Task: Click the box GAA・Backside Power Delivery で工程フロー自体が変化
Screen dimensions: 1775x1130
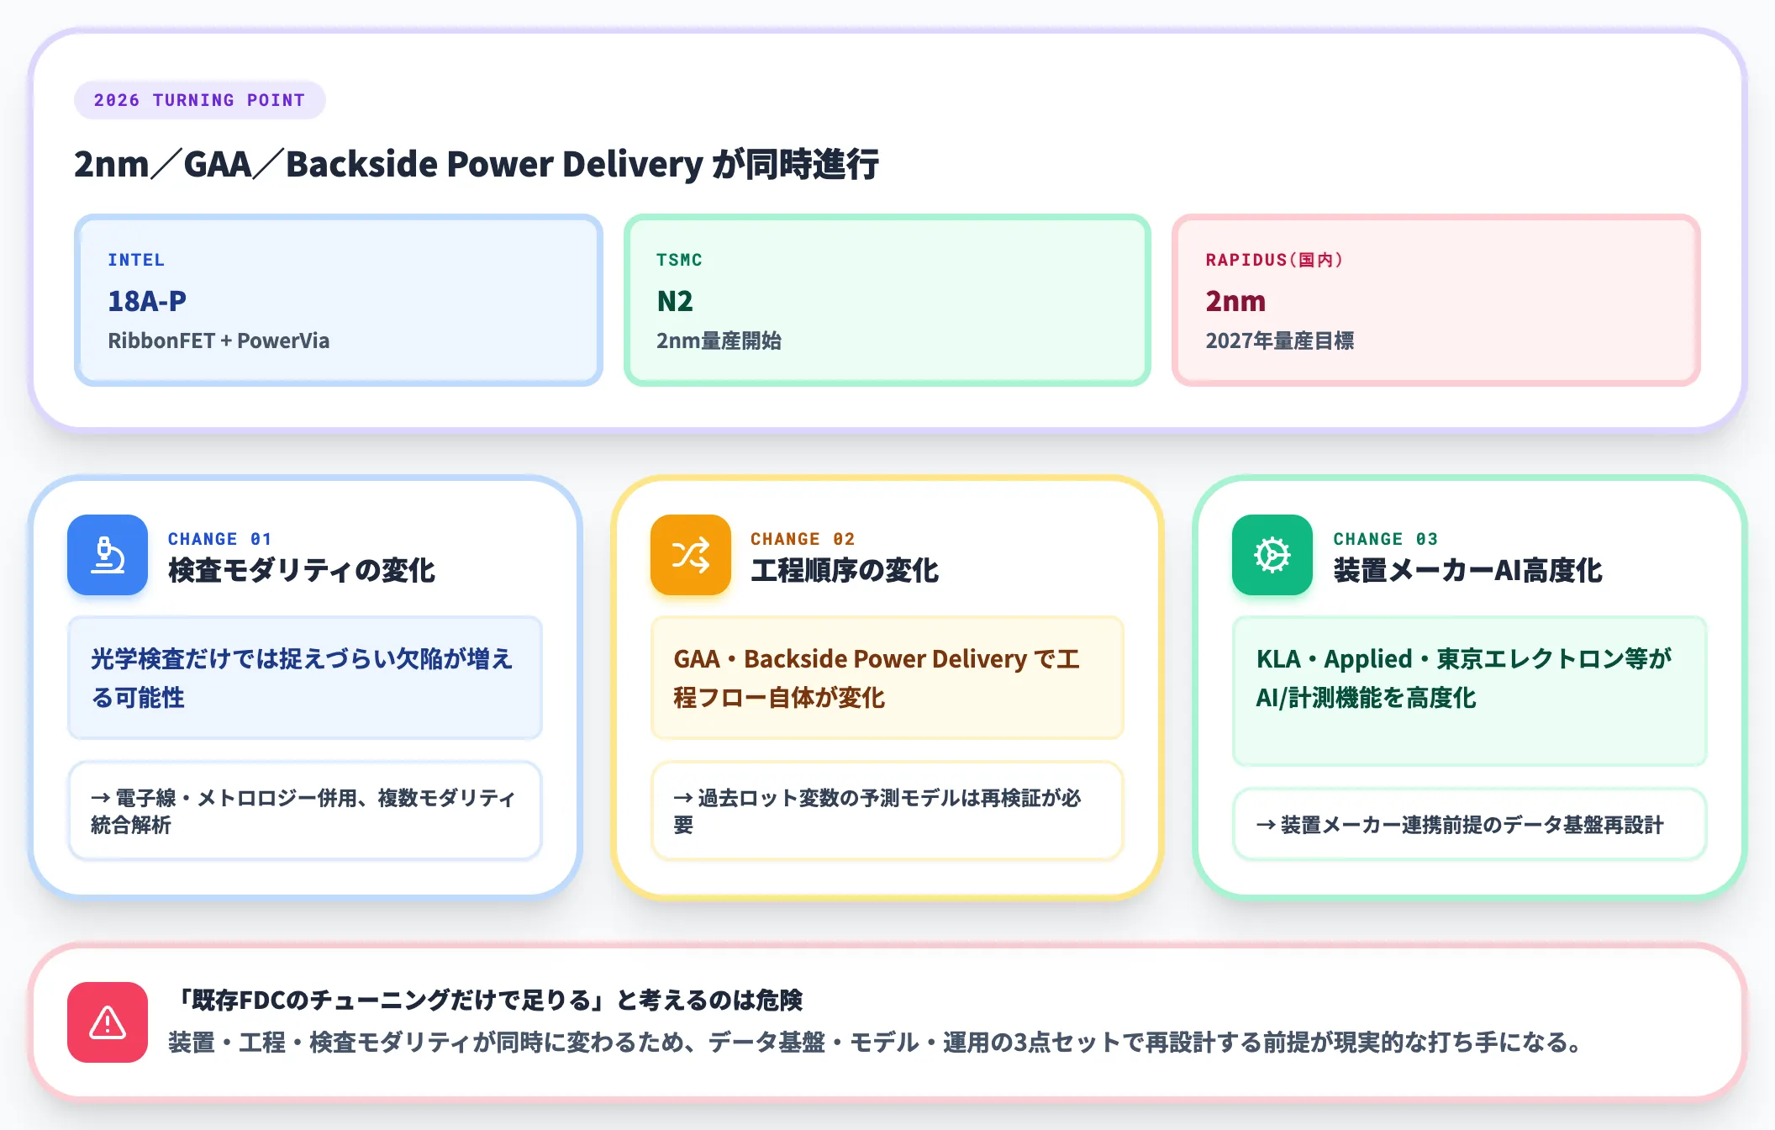Action: pyautogui.click(x=887, y=678)
